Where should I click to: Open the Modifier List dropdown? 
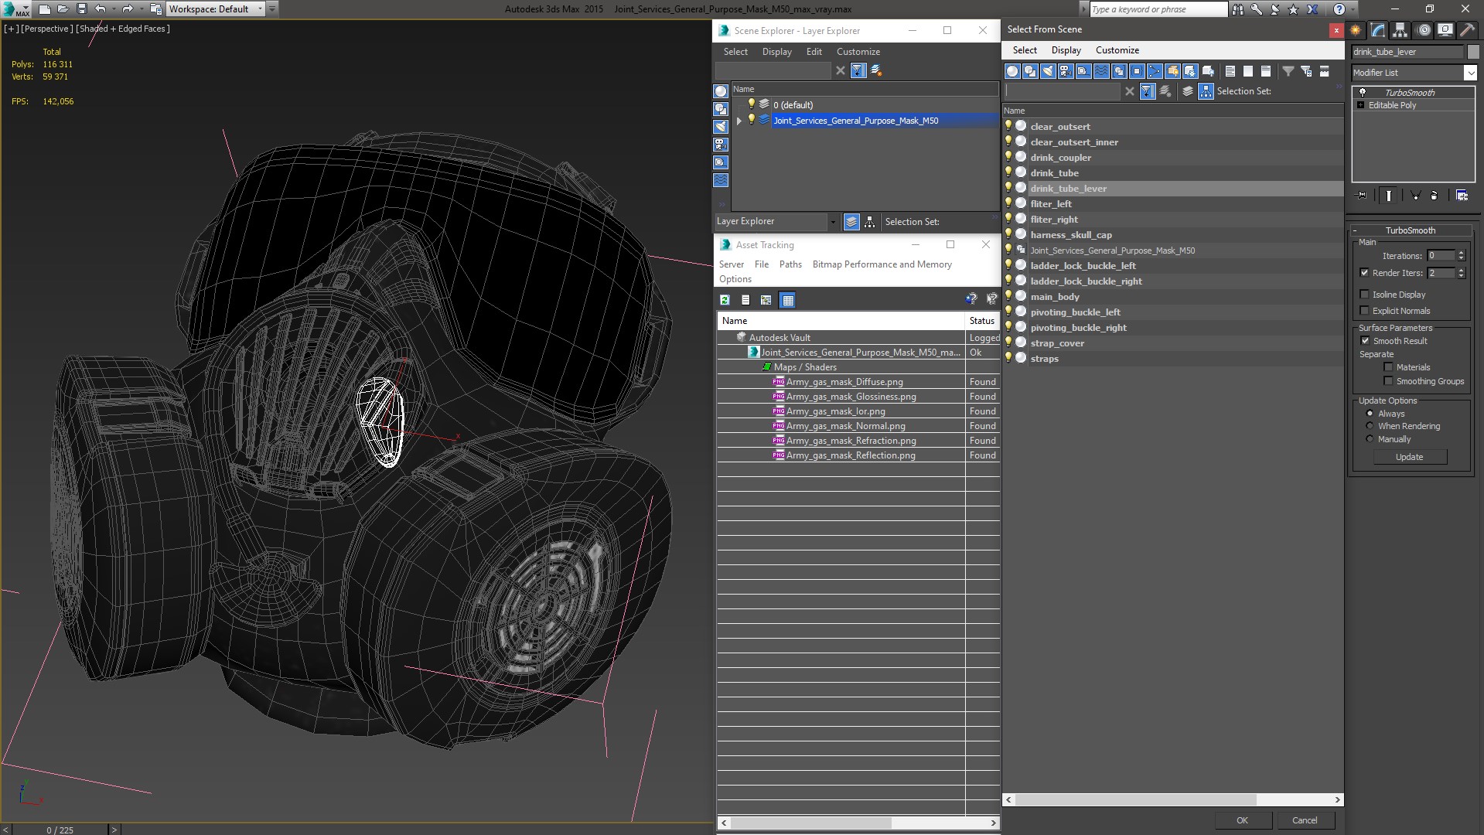pos(1469,73)
